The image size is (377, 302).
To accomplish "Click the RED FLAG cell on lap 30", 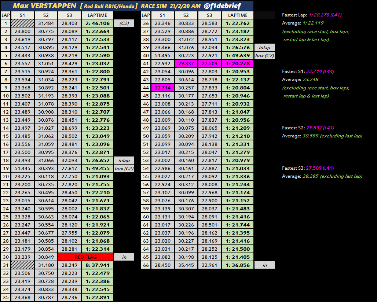I will 85,257.
